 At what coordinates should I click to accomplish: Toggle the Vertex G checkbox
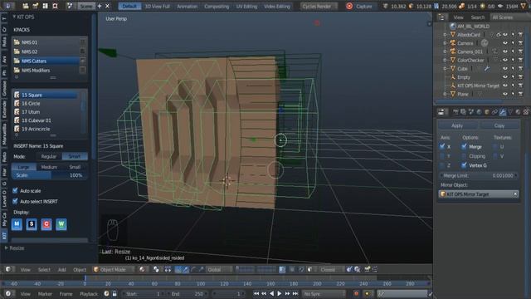point(464,165)
